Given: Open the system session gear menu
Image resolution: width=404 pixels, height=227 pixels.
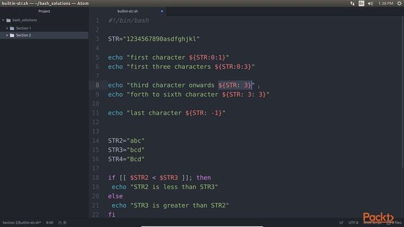Looking at the screenshot, I should [399, 3].
